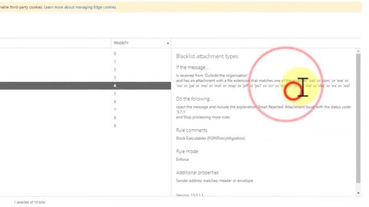Select the rule with priority 1

pos(85,62)
